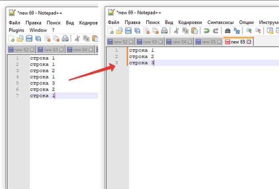Click line number 4 margin in left window
Screen dimensions: 279x189
(17, 77)
